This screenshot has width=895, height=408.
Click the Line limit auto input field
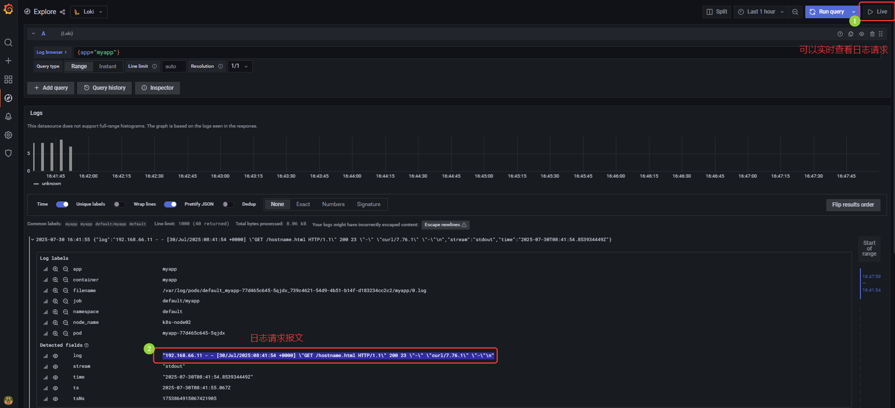[x=174, y=66]
